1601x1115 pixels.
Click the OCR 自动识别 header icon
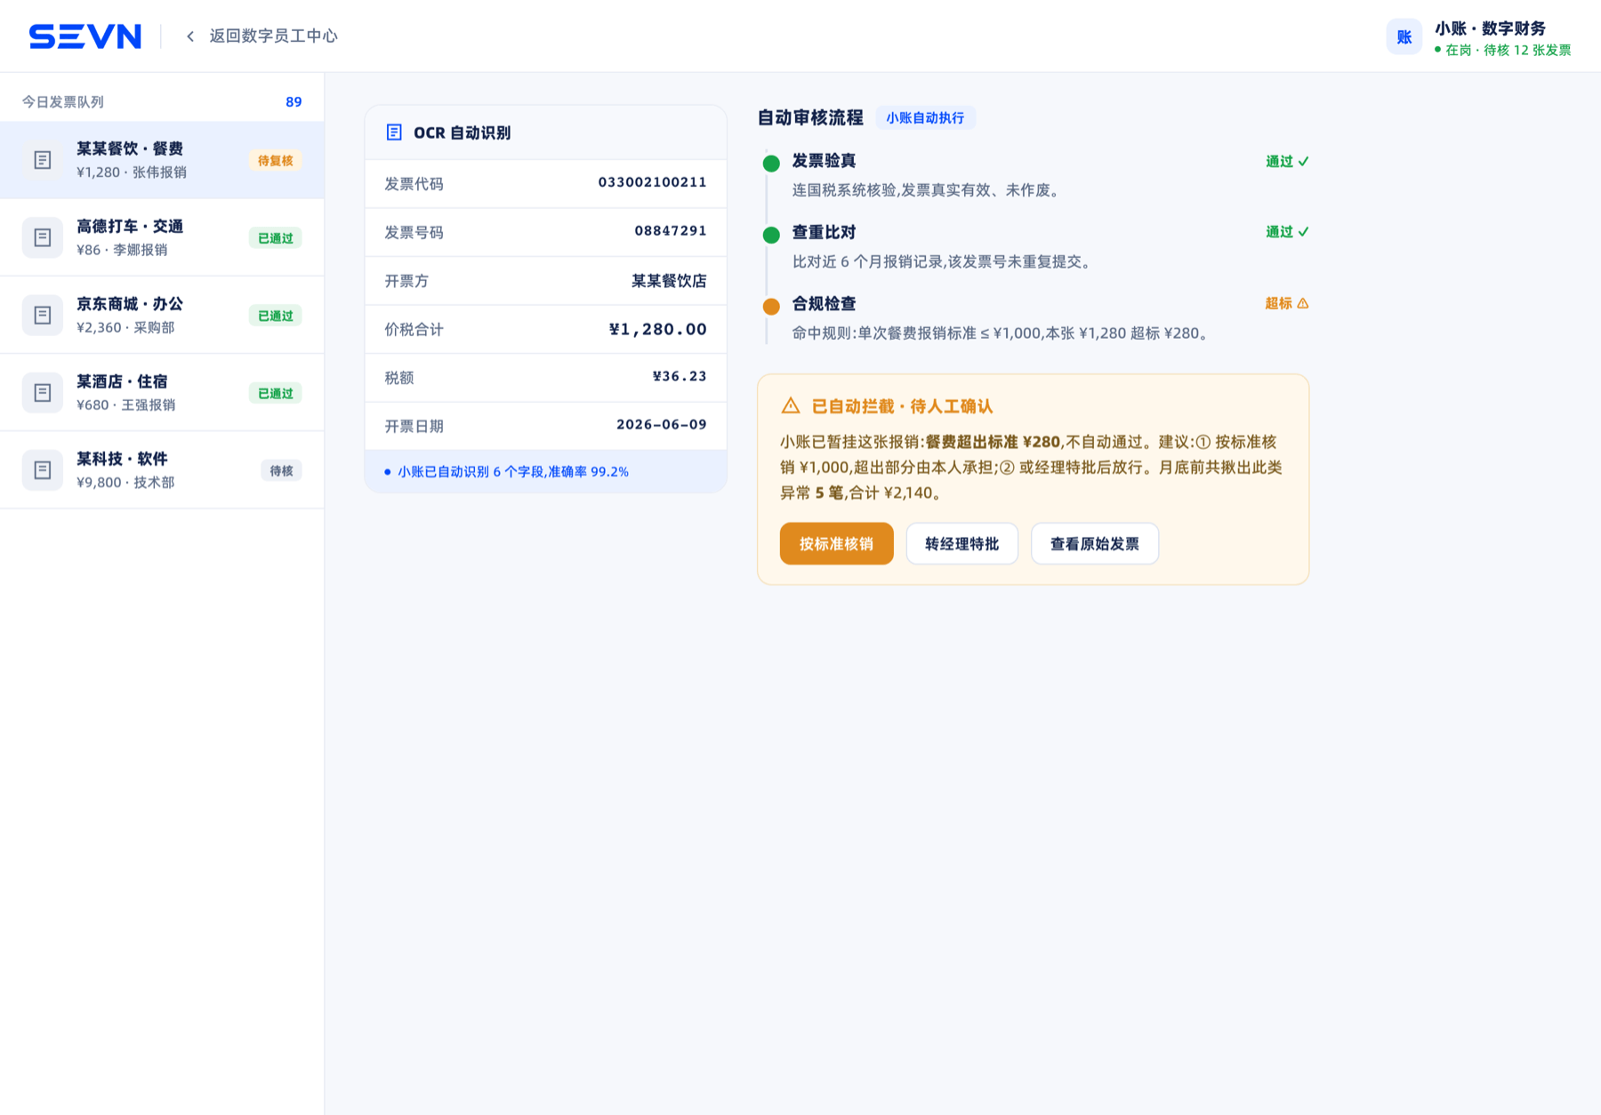click(394, 132)
